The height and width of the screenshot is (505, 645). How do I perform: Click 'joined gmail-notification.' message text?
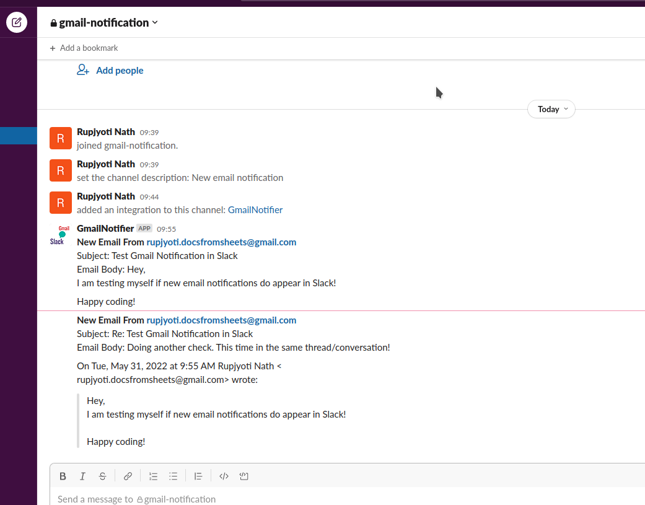pyautogui.click(x=127, y=146)
